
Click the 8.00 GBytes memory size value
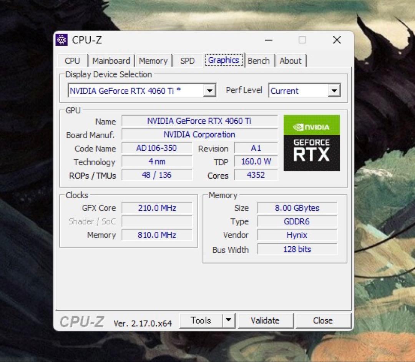[x=297, y=208]
